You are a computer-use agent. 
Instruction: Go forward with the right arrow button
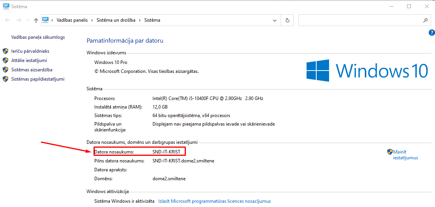click(x=19, y=20)
